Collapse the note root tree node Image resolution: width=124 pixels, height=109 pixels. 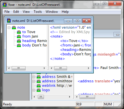coord(9,28)
